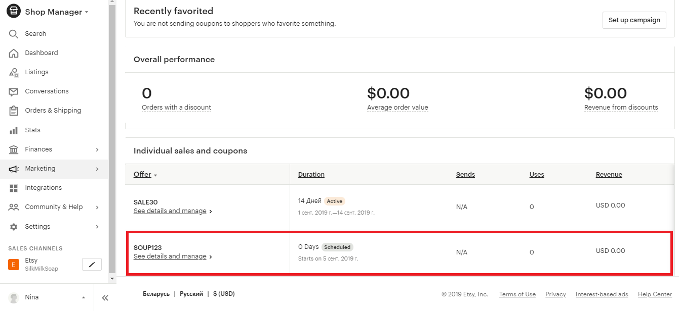This screenshot has width=679, height=311.
Task: Open Community & Help menu item
Action: (54, 207)
